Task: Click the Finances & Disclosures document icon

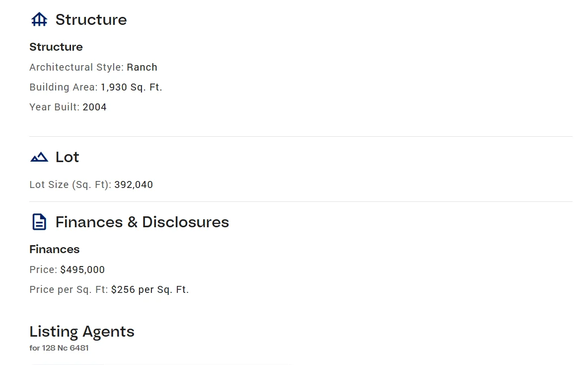Action: click(39, 222)
